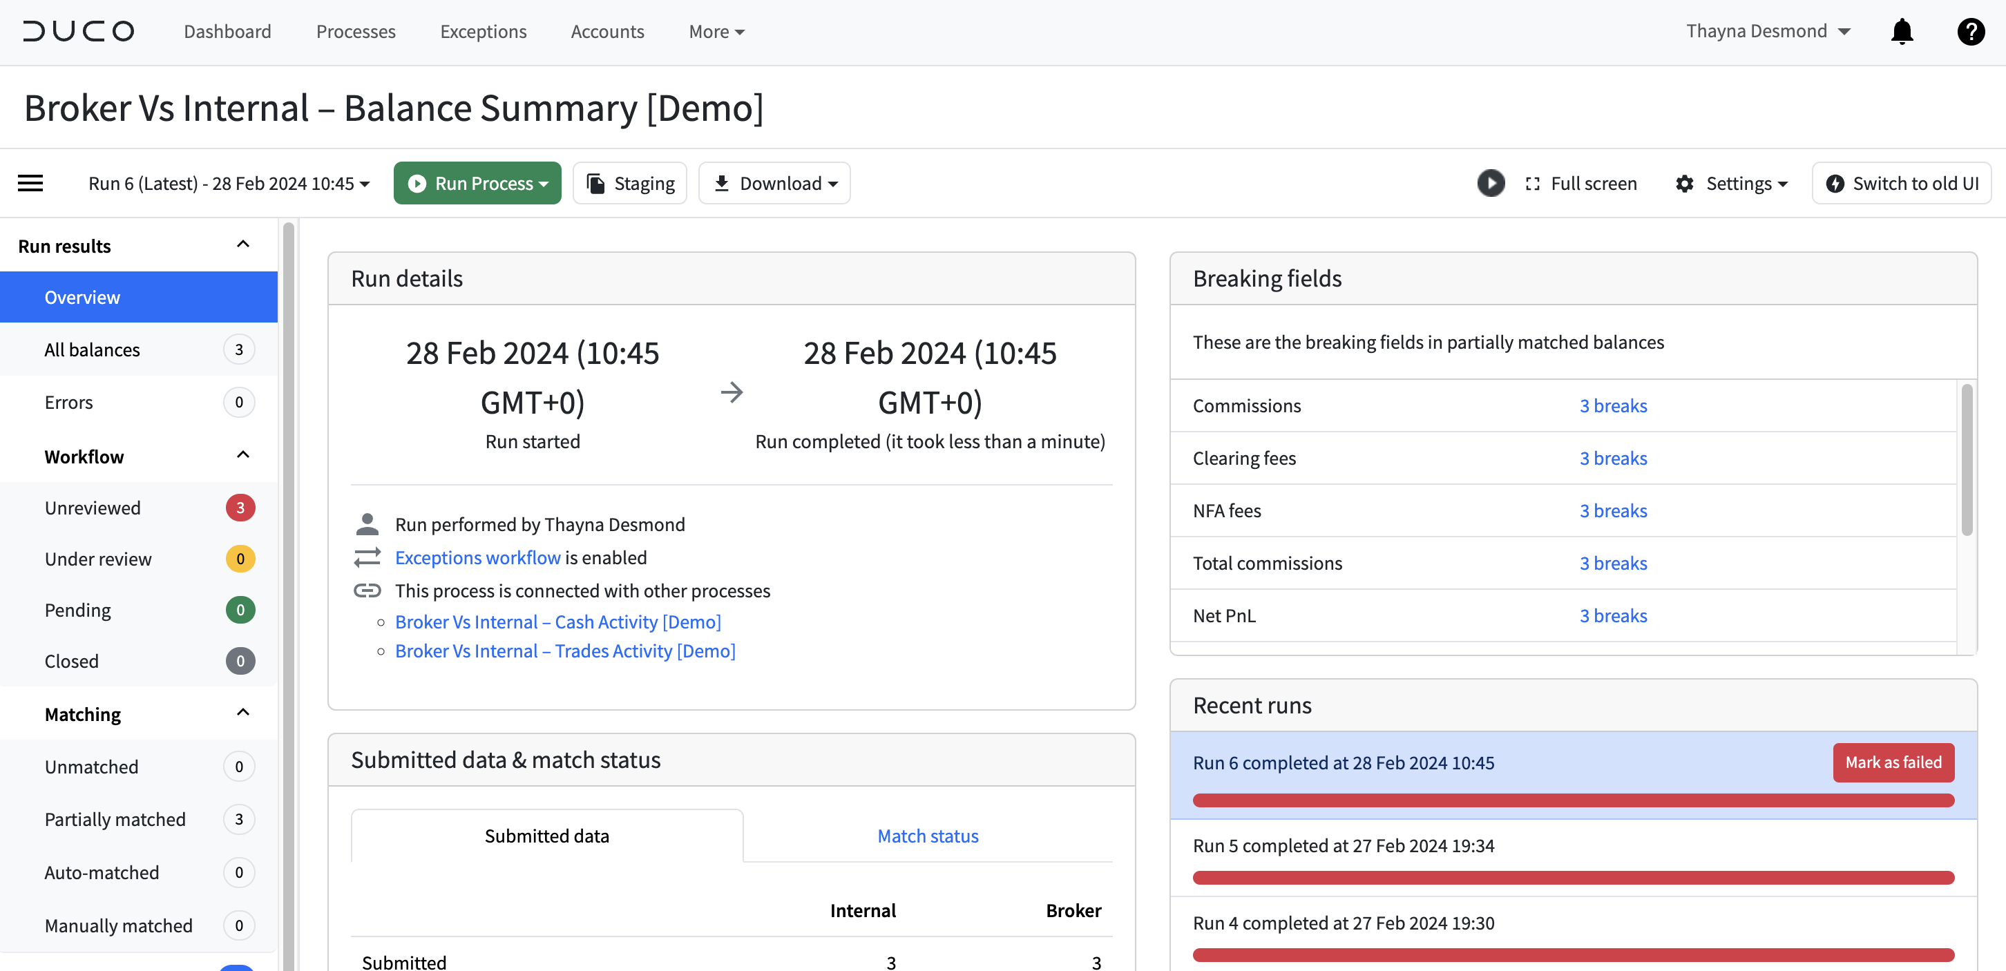Select Overview in the sidebar

point(139,297)
